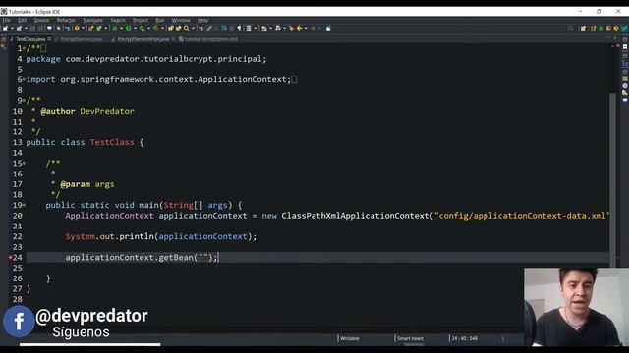Click the Writable status bar field
The height and width of the screenshot is (353, 629).
pos(350,338)
